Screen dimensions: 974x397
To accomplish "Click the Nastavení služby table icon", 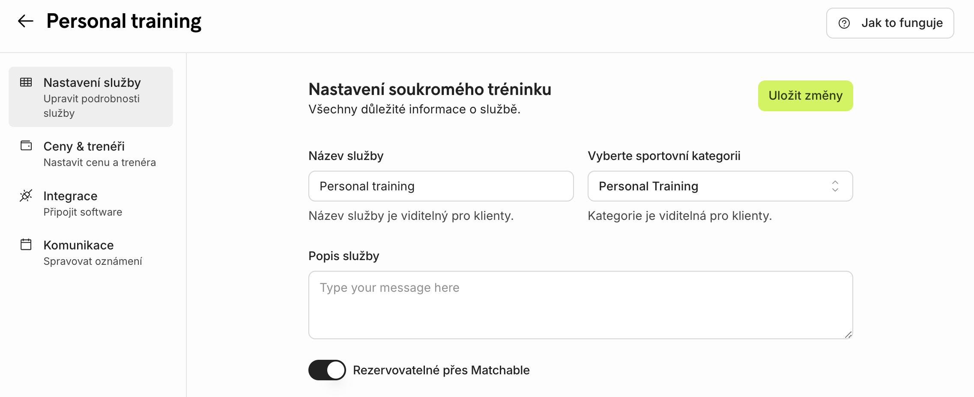I will click(x=26, y=82).
